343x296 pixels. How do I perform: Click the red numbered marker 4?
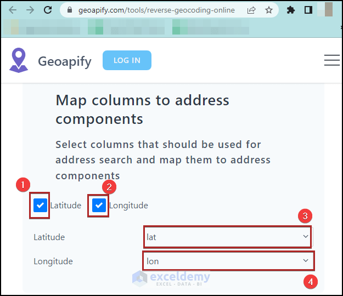pyautogui.click(x=311, y=282)
